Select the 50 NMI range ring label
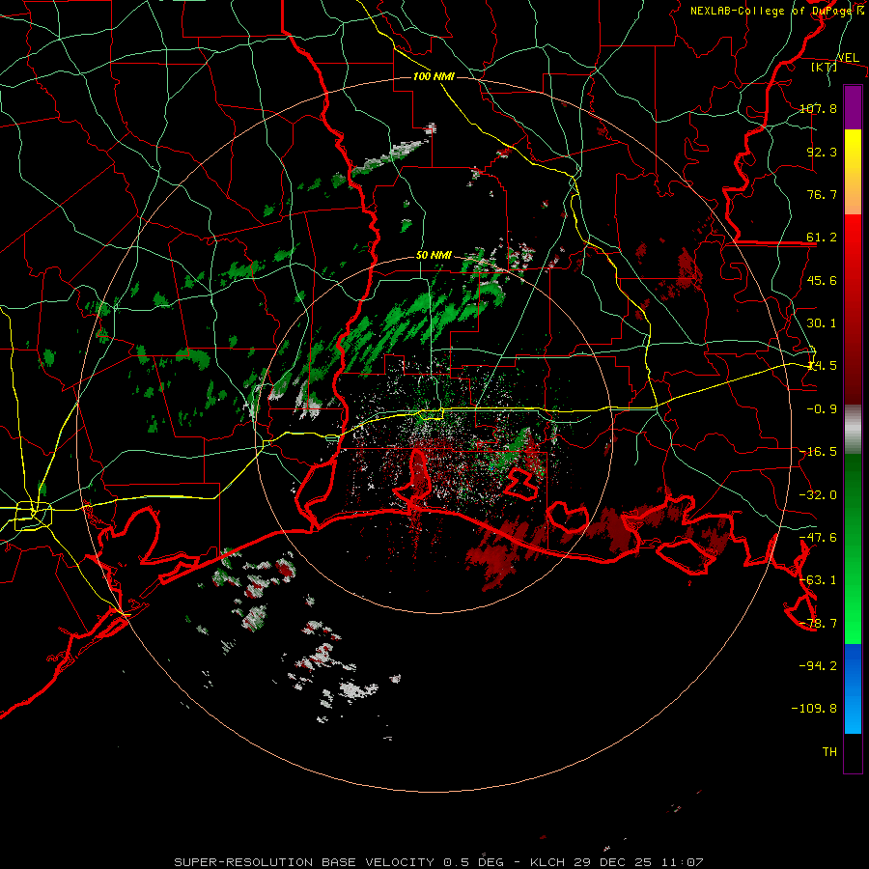Screen dimensions: 869x869 (x=434, y=256)
